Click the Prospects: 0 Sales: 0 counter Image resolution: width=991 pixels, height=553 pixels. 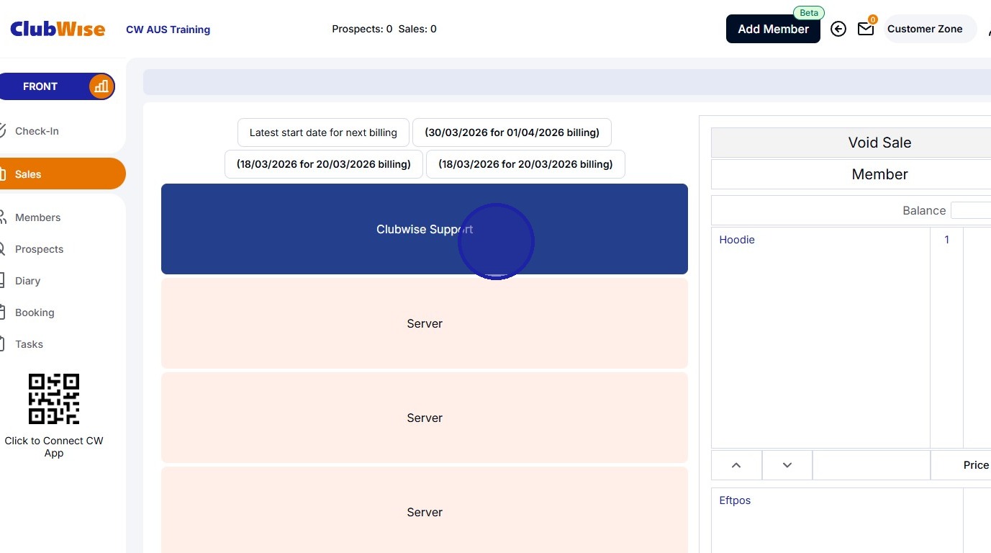click(384, 29)
